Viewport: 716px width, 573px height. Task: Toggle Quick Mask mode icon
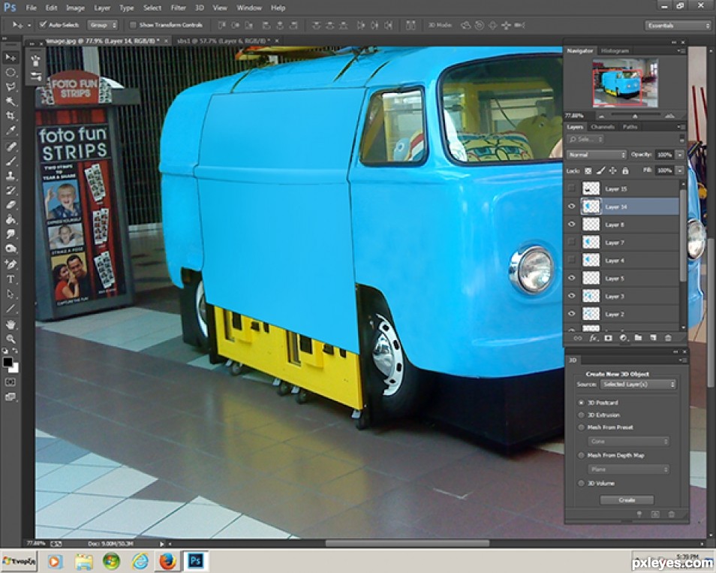(10, 382)
